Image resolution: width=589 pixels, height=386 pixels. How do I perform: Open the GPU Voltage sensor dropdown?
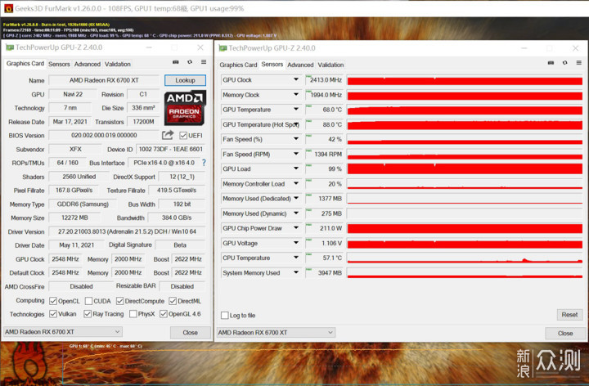tap(296, 243)
